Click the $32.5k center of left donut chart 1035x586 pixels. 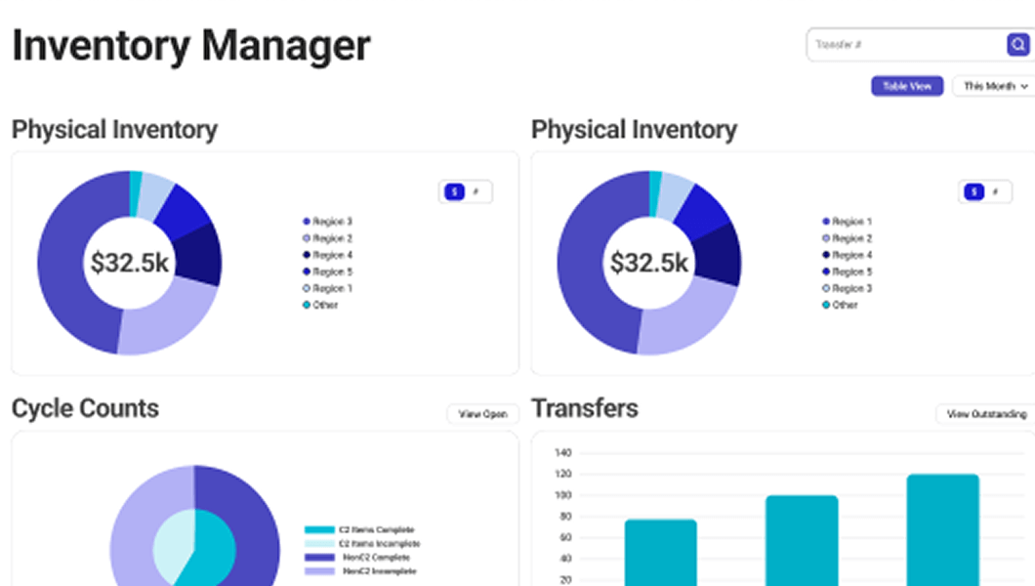pos(130,263)
